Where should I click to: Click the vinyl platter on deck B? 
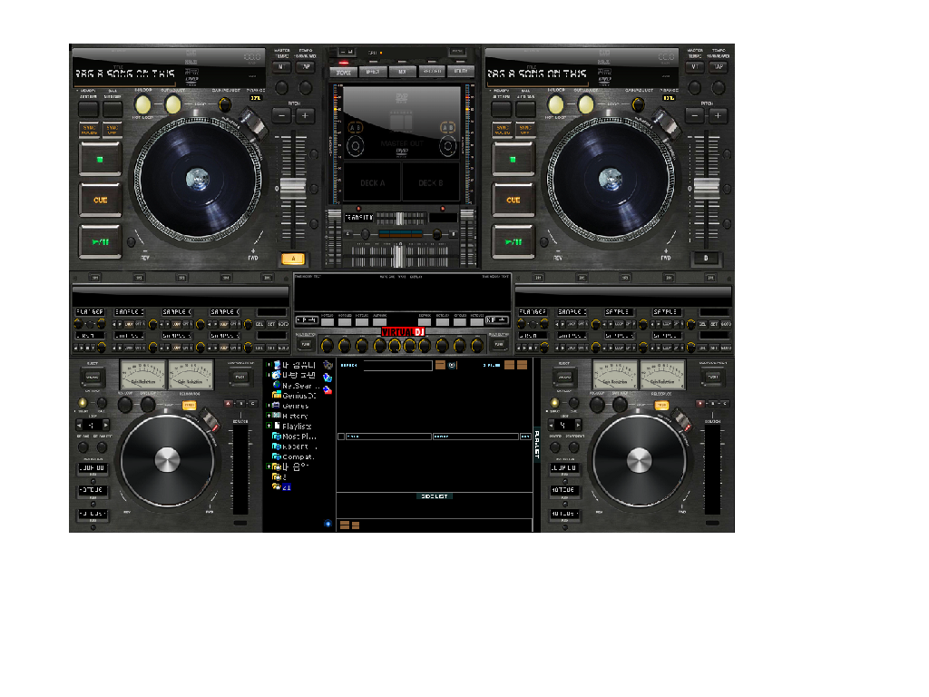click(x=611, y=180)
